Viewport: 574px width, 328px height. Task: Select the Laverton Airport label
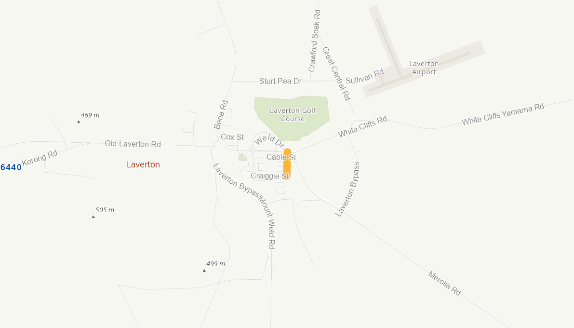pos(424,68)
